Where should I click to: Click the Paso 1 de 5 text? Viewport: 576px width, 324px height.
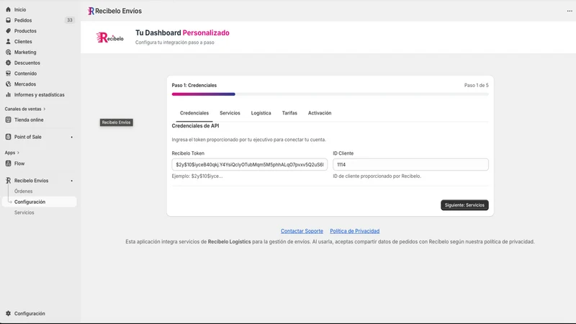477,85
